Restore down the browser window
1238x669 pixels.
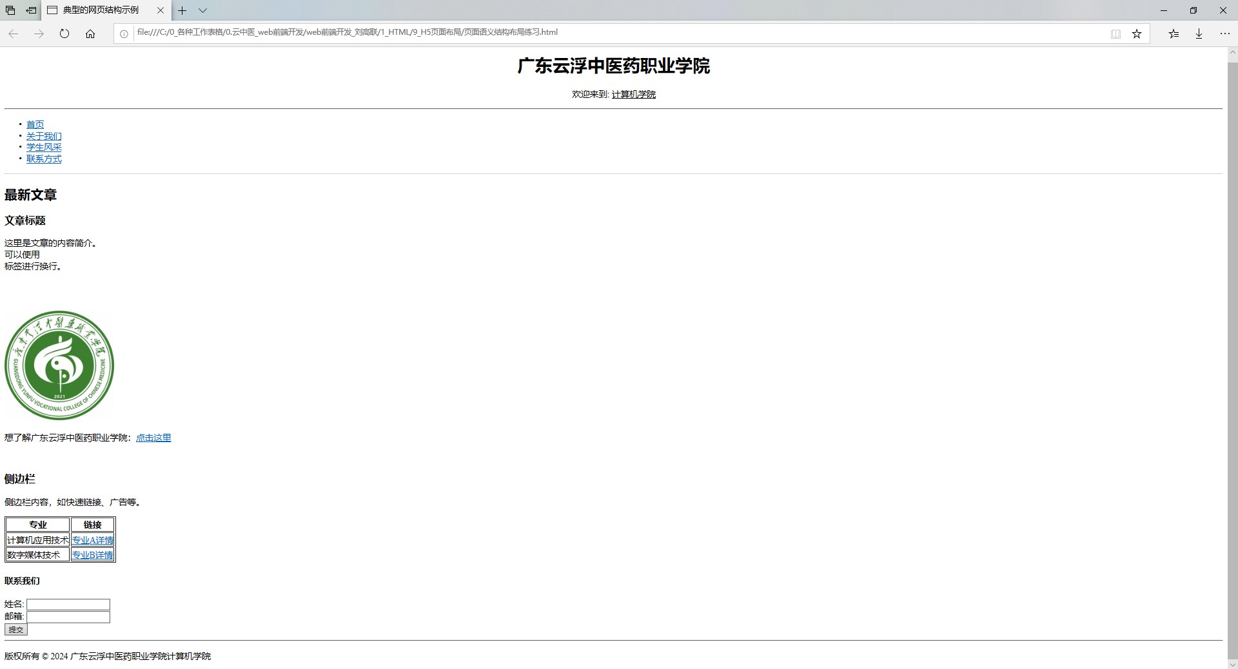[1194, 10]
